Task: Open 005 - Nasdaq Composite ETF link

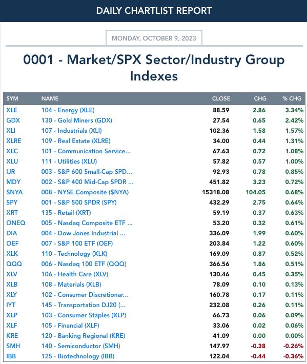Action: coord(87,223)
